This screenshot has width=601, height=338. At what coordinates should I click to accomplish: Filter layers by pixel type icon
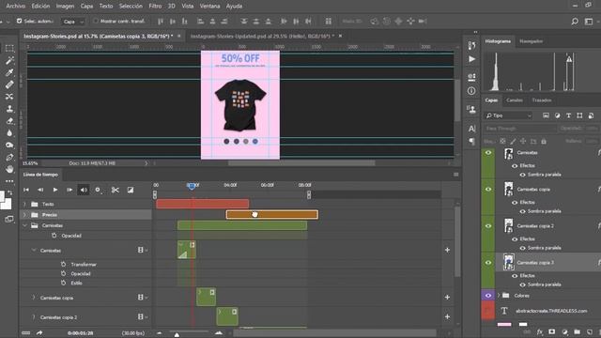(546, 115)
